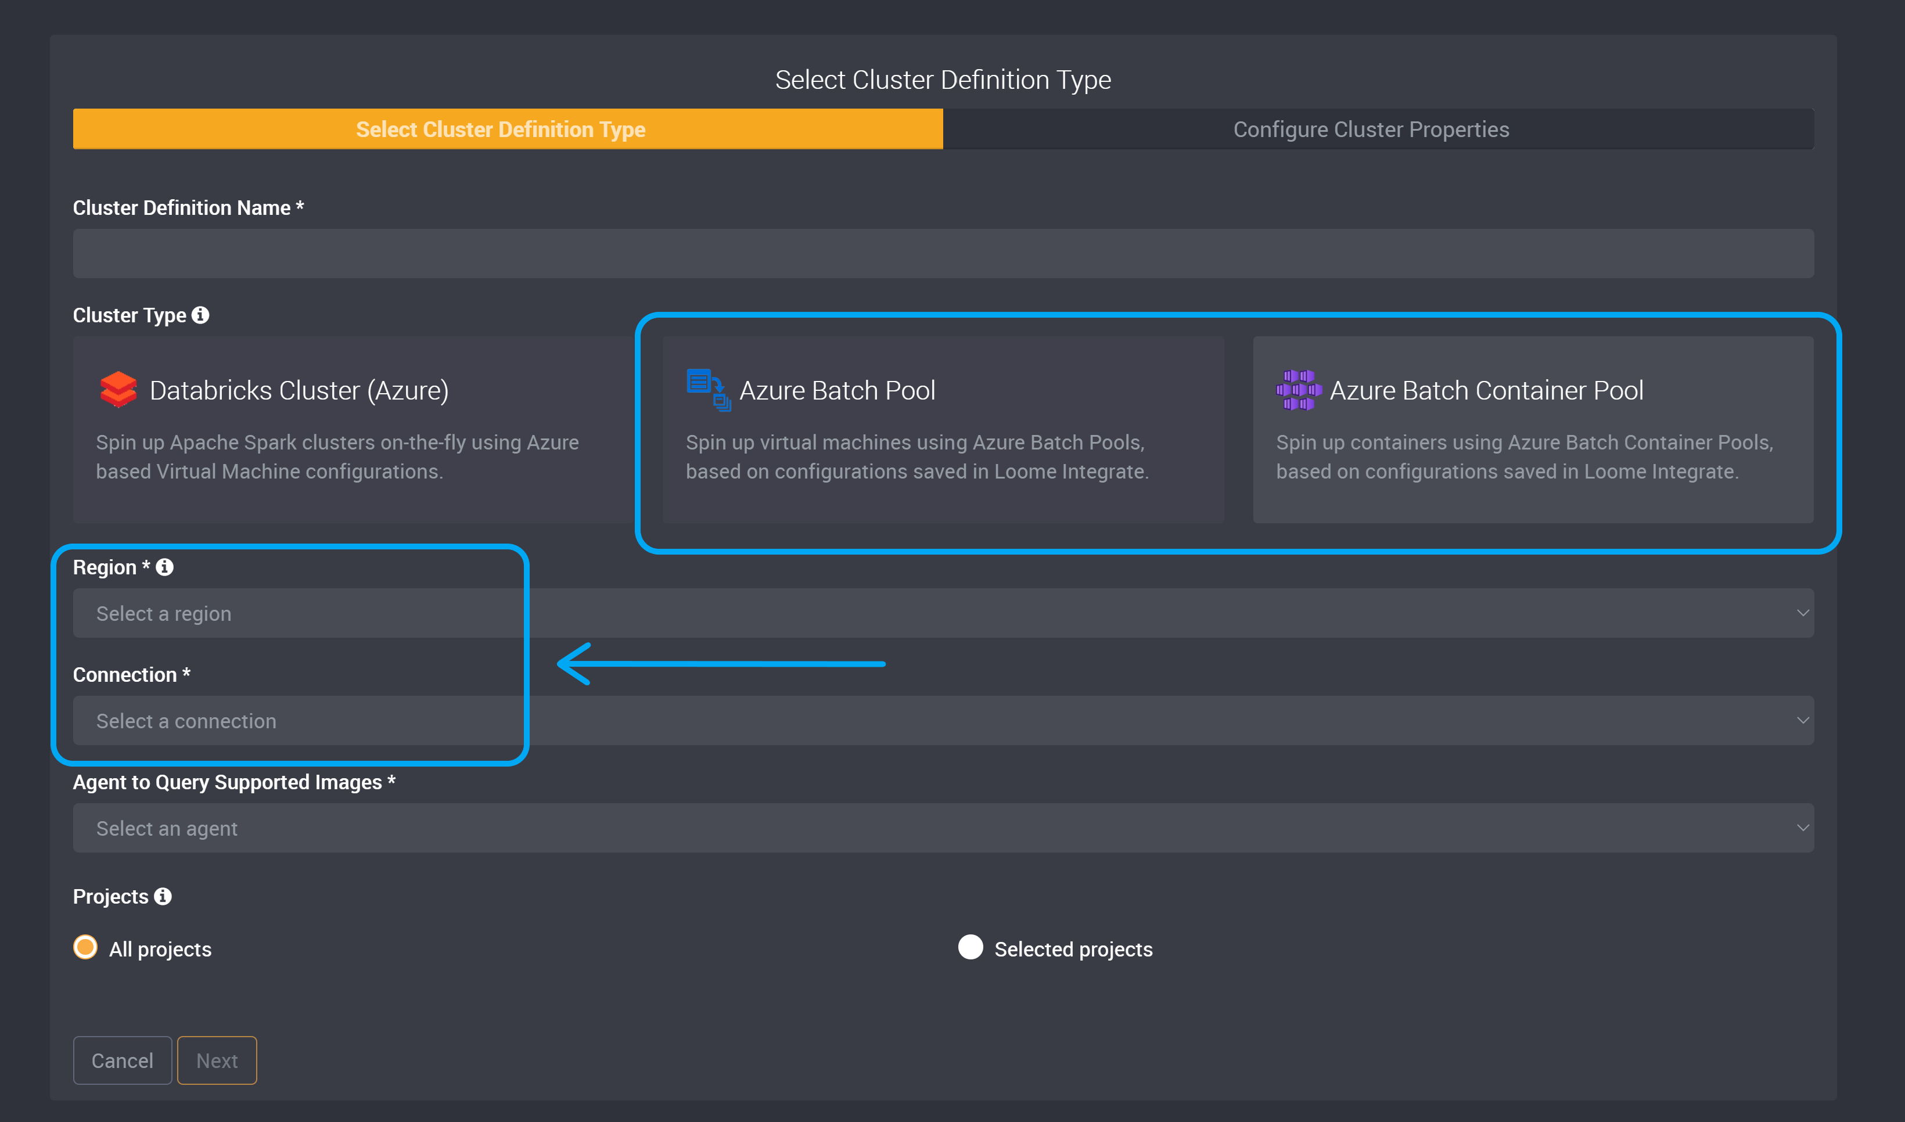
Task: Choose the Azure Batch Container Pool card
Action: tap(1533, 429)
